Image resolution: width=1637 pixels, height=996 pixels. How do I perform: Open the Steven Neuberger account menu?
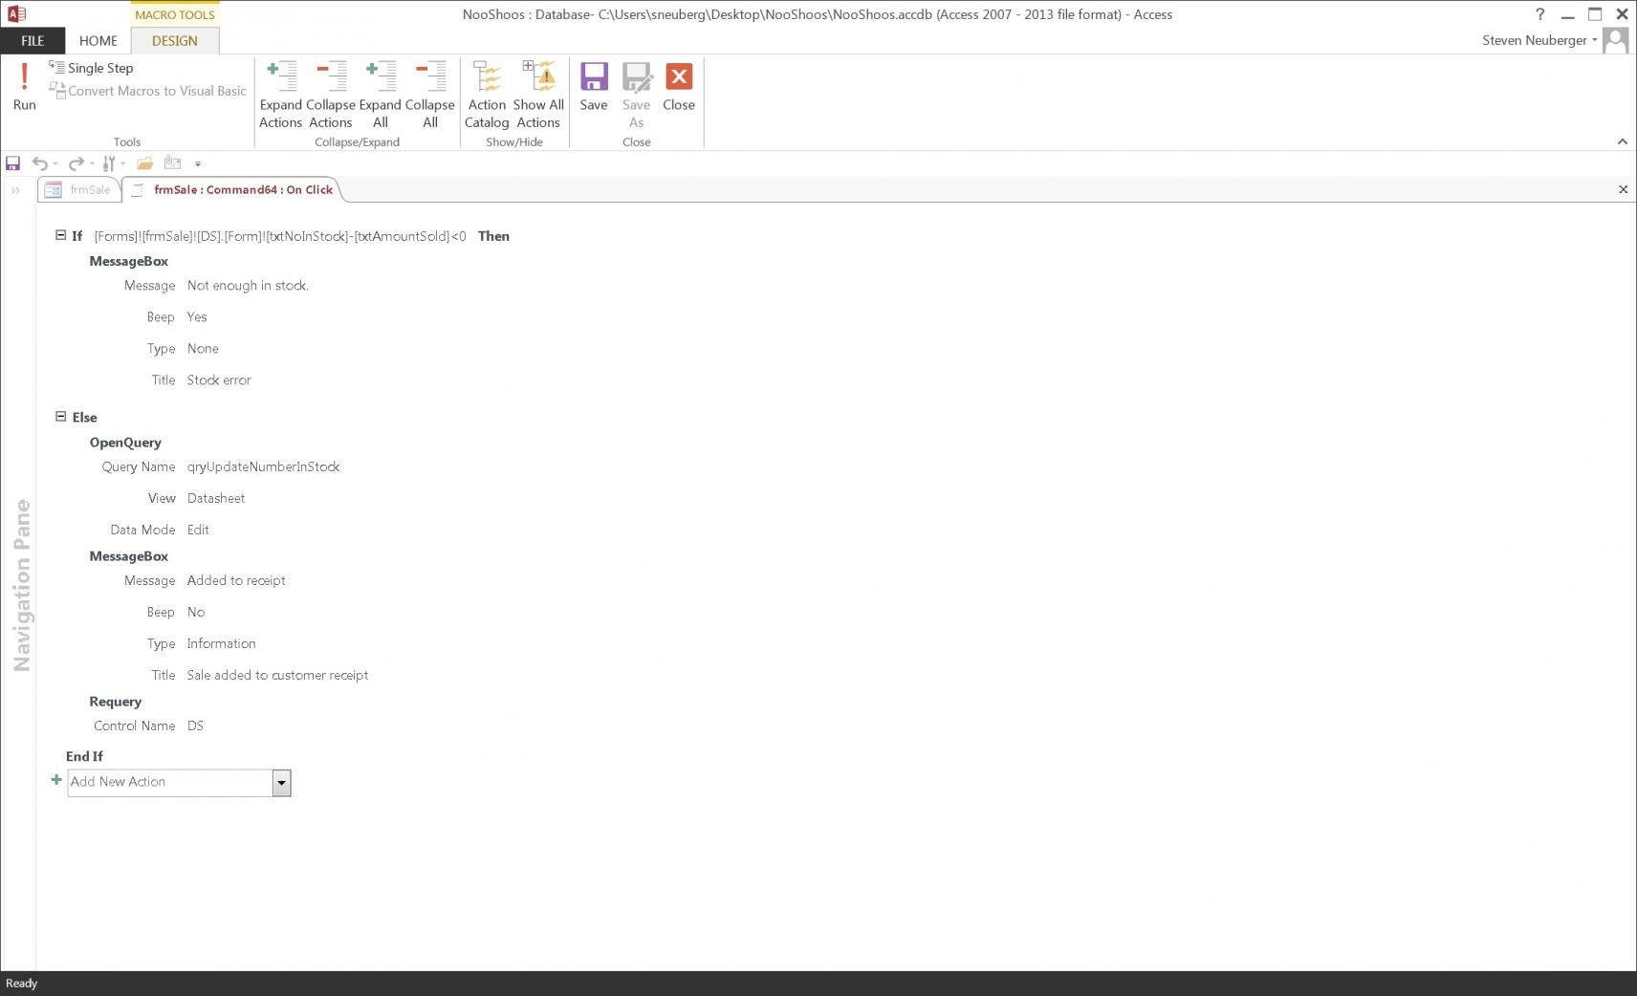(1539, 40)
